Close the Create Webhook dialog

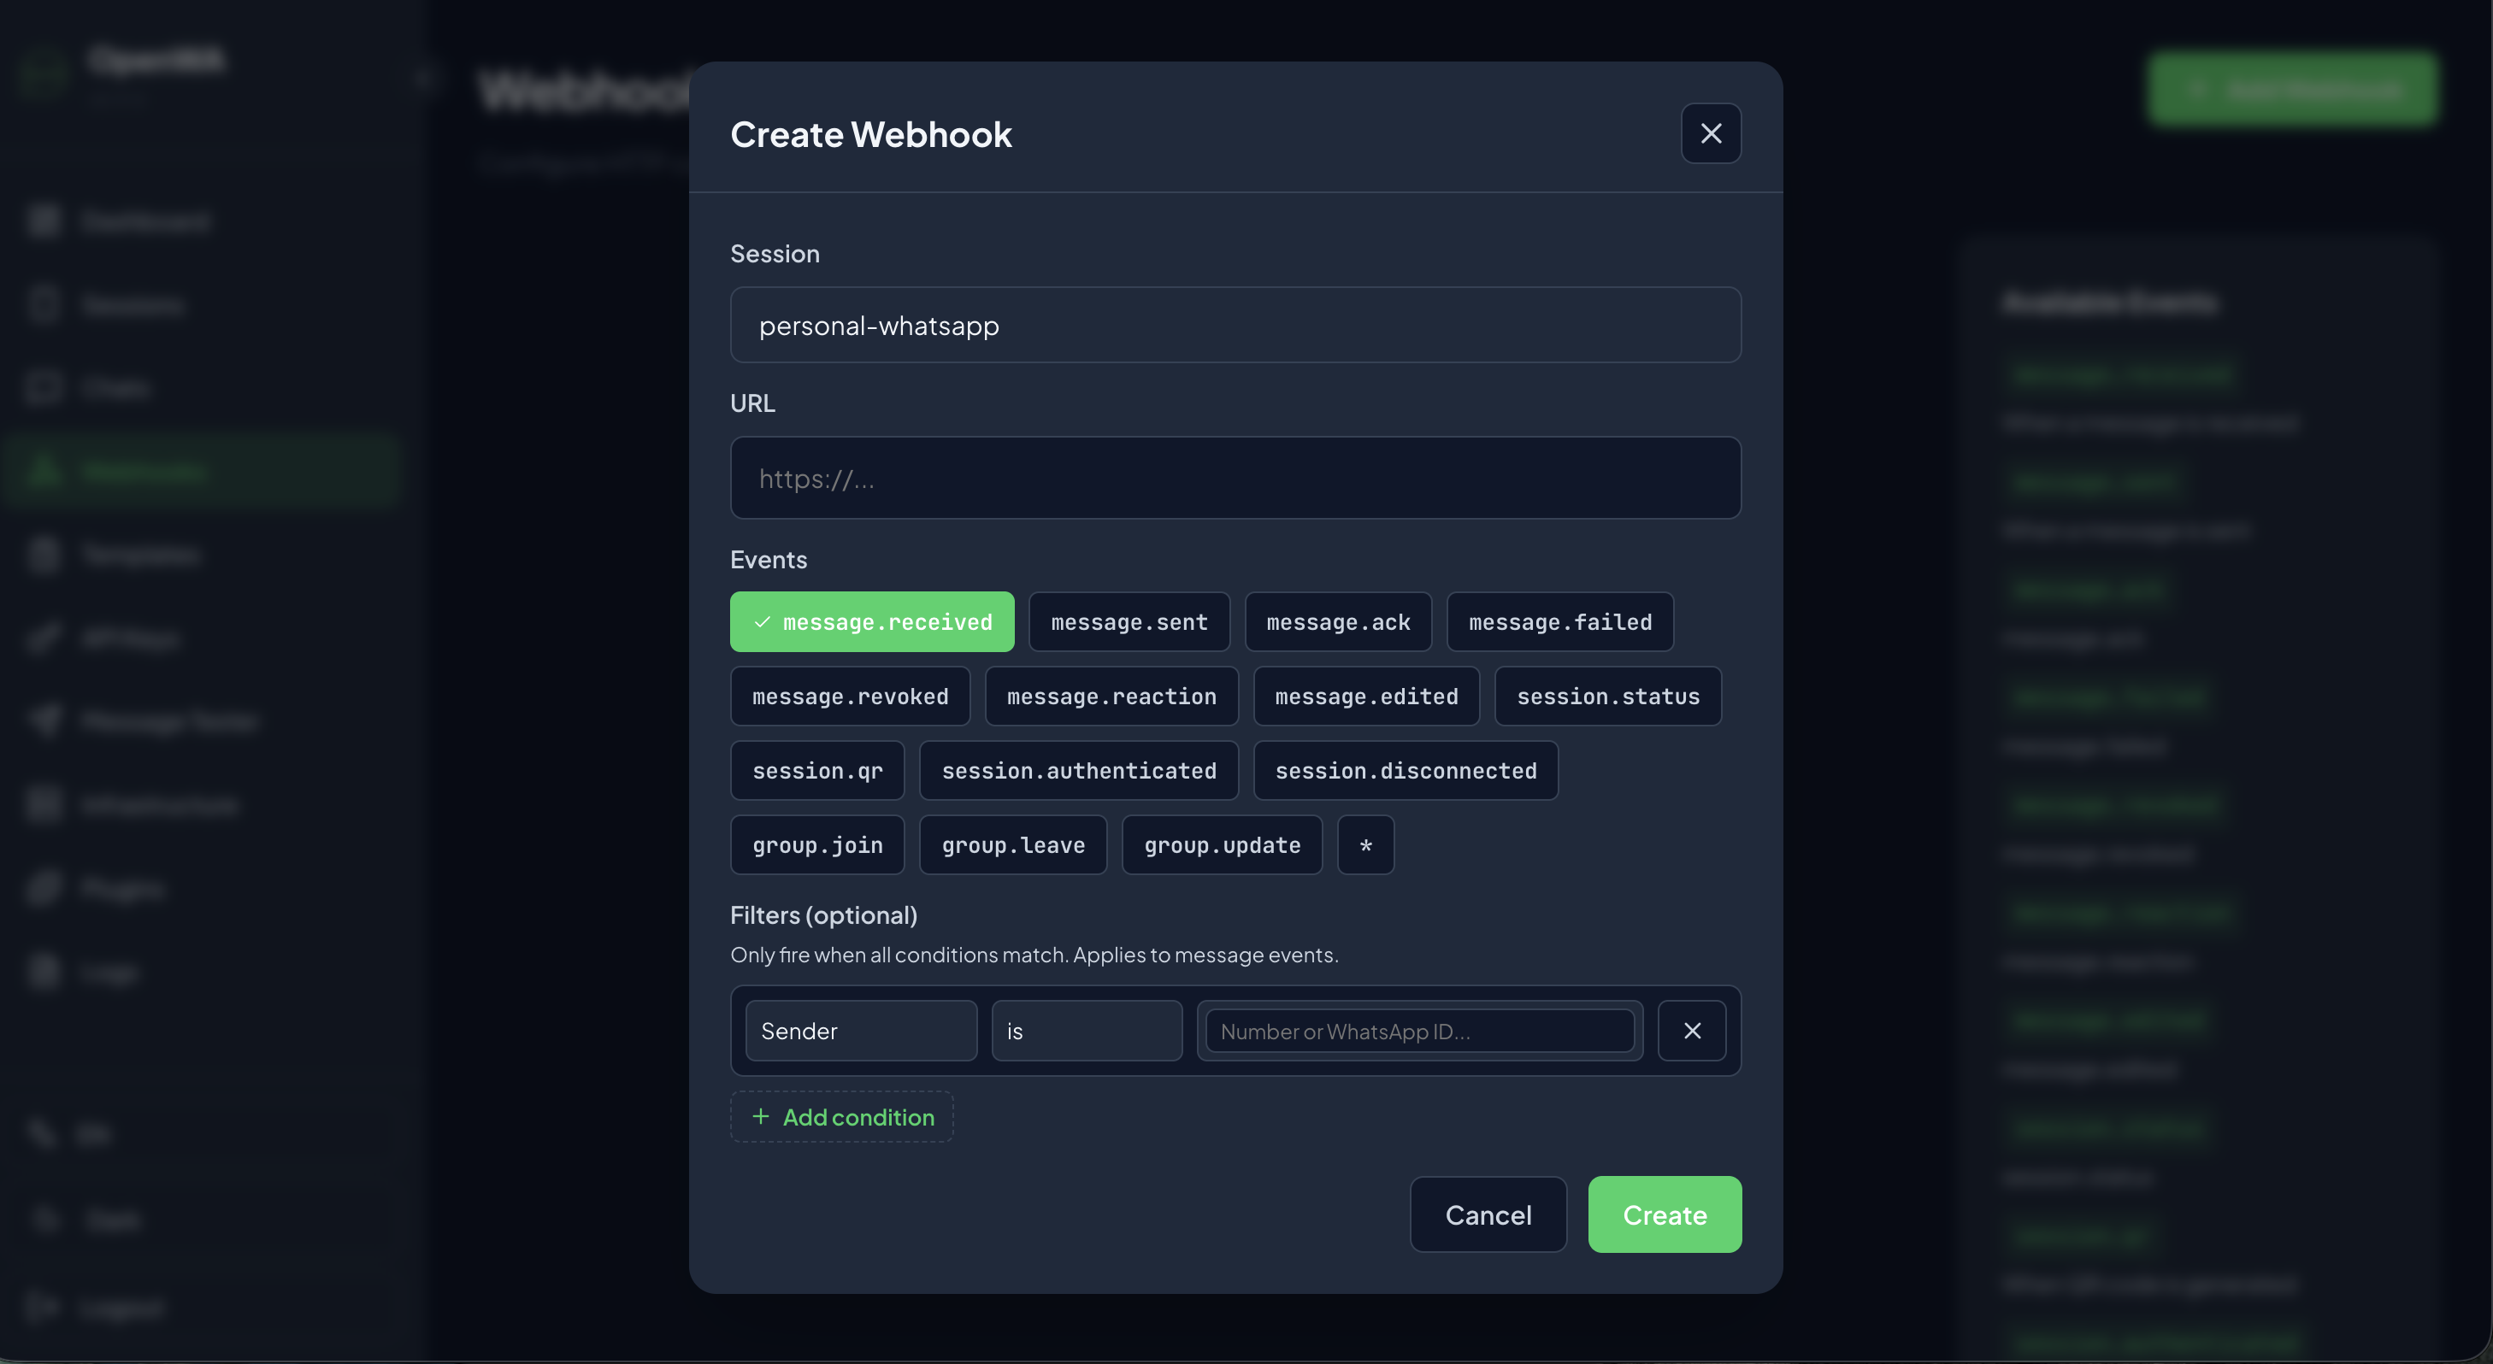[1710, 133]
